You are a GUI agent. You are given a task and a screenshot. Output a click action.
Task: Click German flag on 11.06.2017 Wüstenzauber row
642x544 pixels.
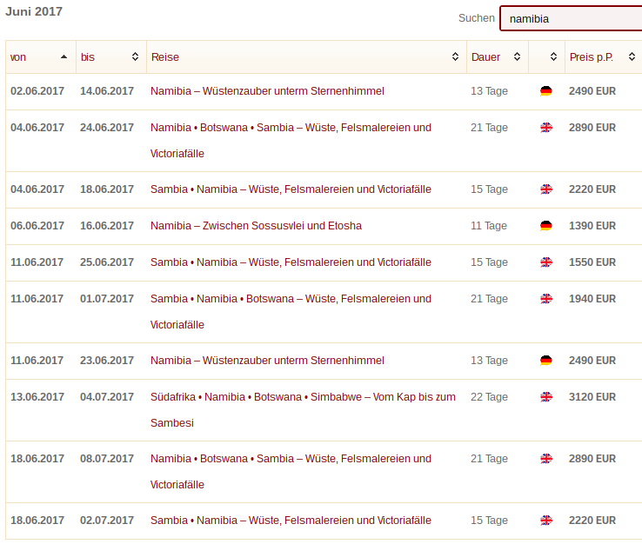[x=545, y=361]
